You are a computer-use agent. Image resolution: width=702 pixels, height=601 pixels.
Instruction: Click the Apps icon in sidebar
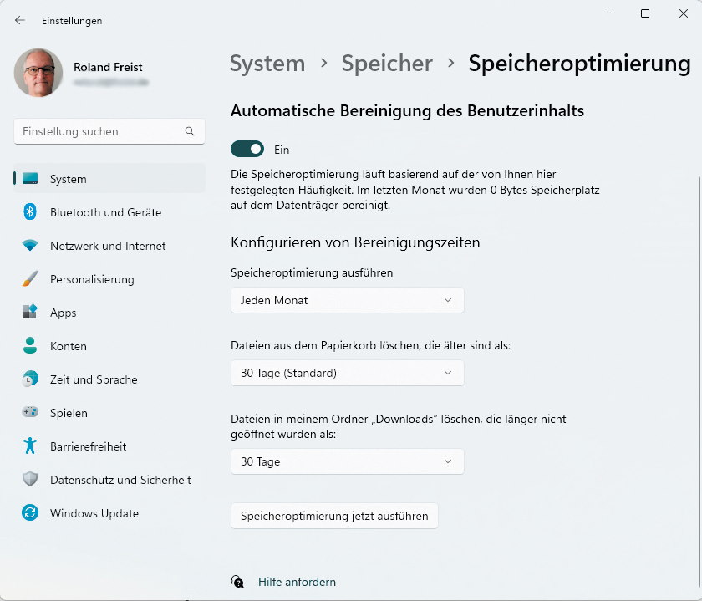[30, 312]
